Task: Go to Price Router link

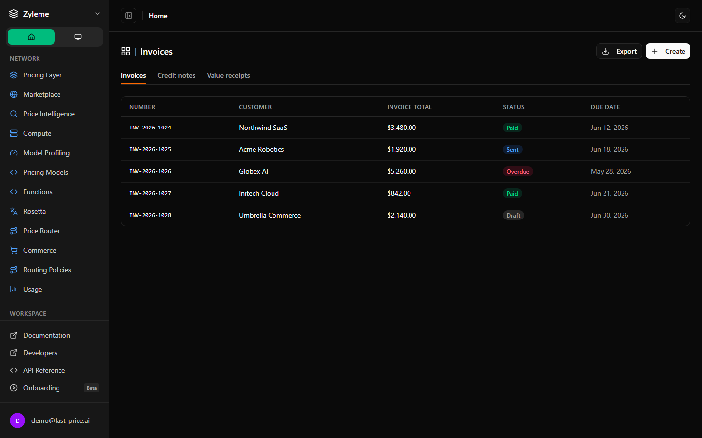Action: (55, 231)
